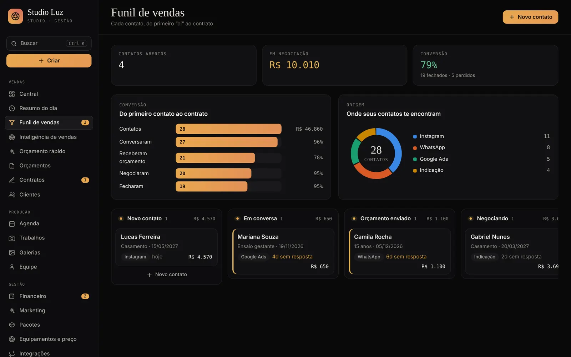Open the Central menu item
The image size is (571, 357).
[49, 94]
